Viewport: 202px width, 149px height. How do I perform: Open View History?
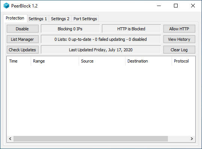pyautogui.click(x=179, y=39)
